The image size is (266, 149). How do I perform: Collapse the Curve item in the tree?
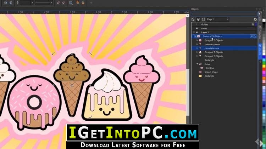(x=197, y=64)
